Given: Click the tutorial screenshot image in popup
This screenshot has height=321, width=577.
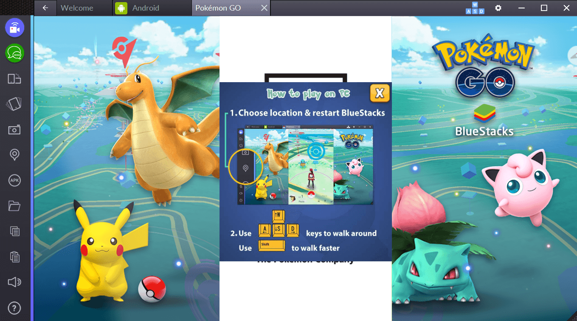Looking at the screenshot, I should tap(305, 165).
